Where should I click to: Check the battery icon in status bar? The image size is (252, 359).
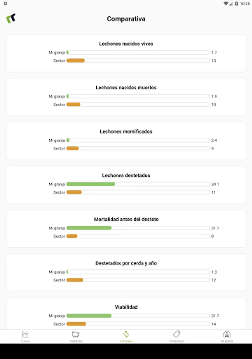pyautogui.click(x=237, y=3)
